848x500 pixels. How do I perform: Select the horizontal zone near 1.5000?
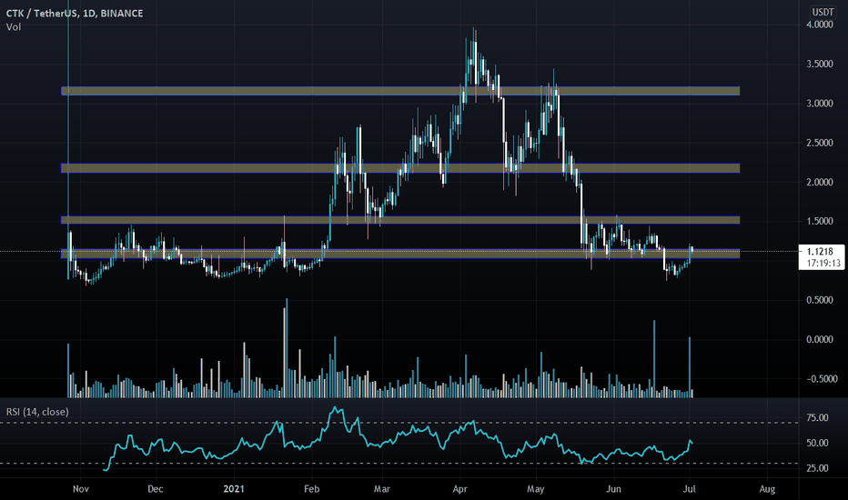pyautogui.click(x=400, y=220)
